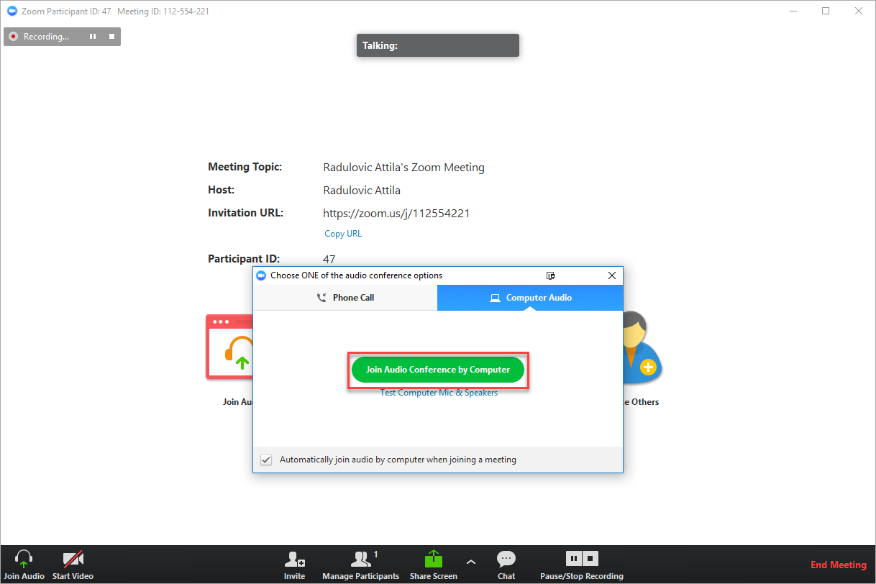Click the "Choose ONE of the audio conference options" title
The width and height of the screenshot is (876, 584).
pyautogui.click(x=357, y=275)
